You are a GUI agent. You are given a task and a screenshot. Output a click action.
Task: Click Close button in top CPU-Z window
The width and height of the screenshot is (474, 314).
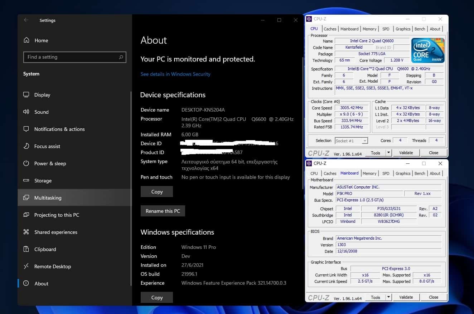pos(434,153)
